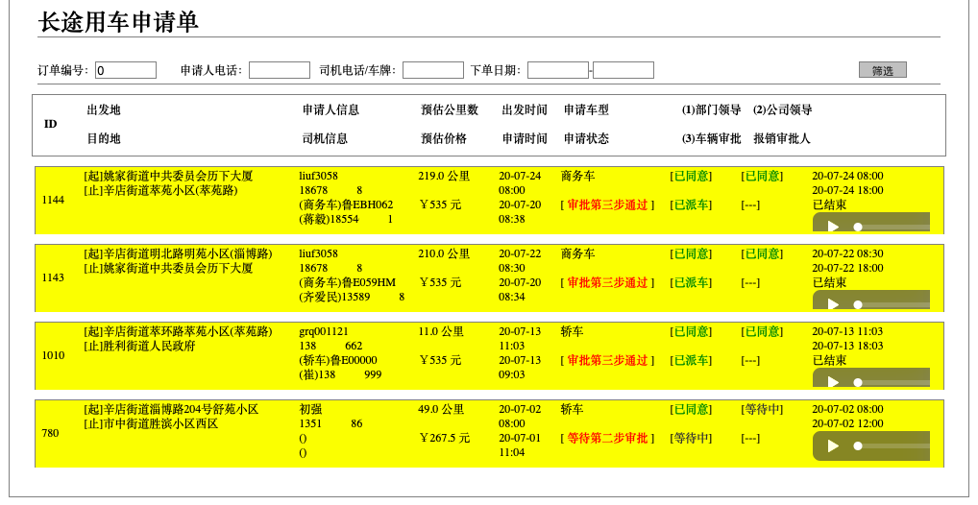Focus the 司机电话/车牌 input field
The height and width of the screenshot is (505, 978).
tap(433, 70)
